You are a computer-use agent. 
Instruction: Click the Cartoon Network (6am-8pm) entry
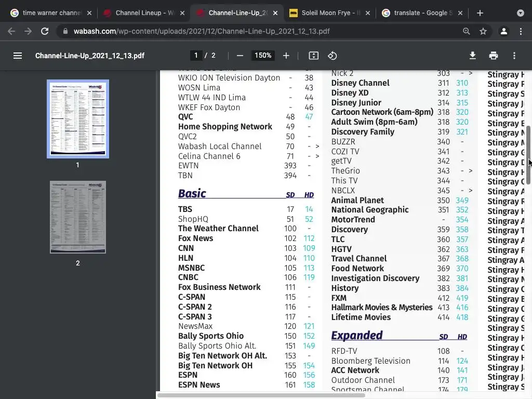[x=382, y=112]
